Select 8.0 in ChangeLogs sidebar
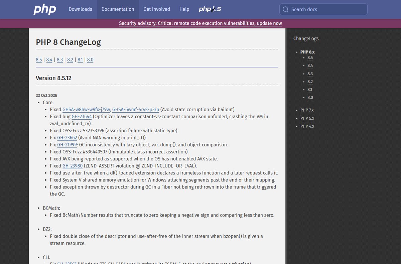This screenshot has width=401, height=264. point(310,98)
